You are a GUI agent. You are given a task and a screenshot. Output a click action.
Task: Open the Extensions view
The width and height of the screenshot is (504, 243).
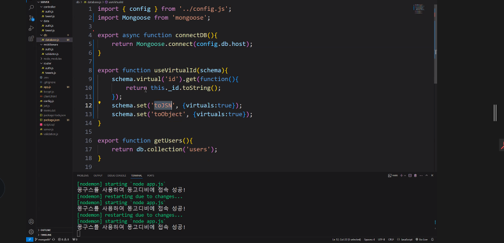(31, 38)
